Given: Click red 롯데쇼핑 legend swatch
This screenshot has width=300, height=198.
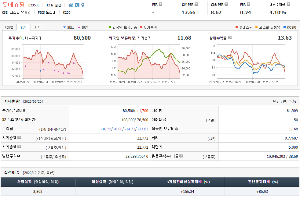Looking at the screenshot, I should click(x=237, y=27).
